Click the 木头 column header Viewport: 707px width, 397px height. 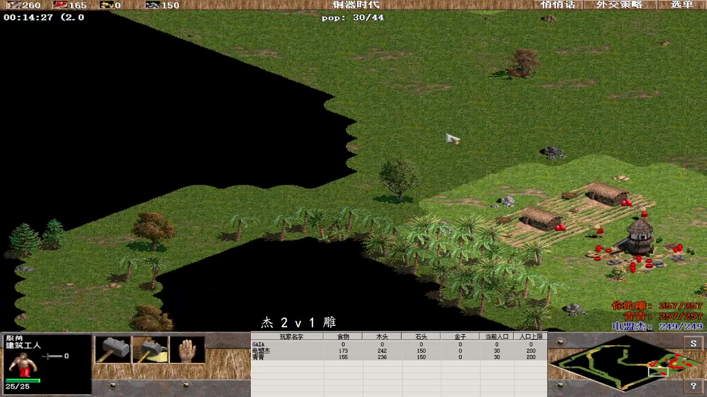(x=382, y=336)
